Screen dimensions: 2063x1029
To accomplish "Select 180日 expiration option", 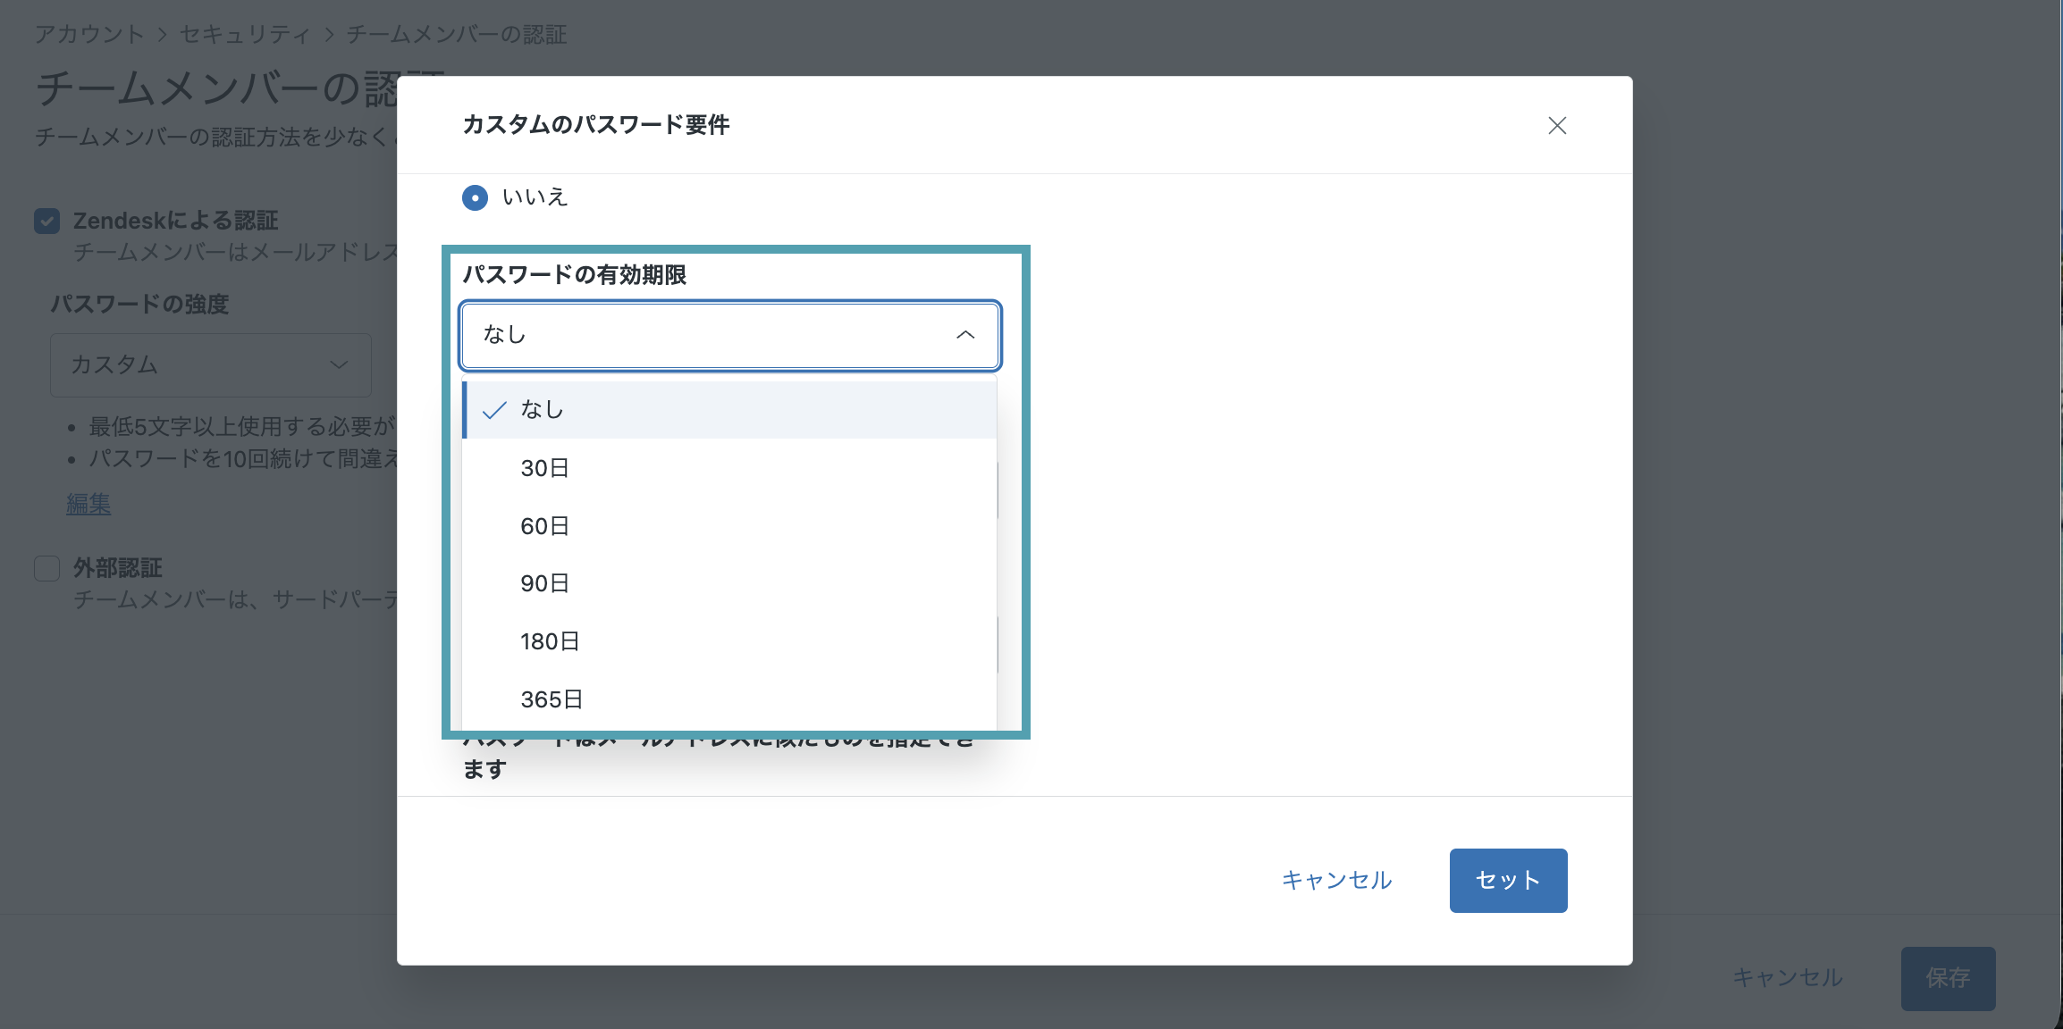I will [729, 641].
